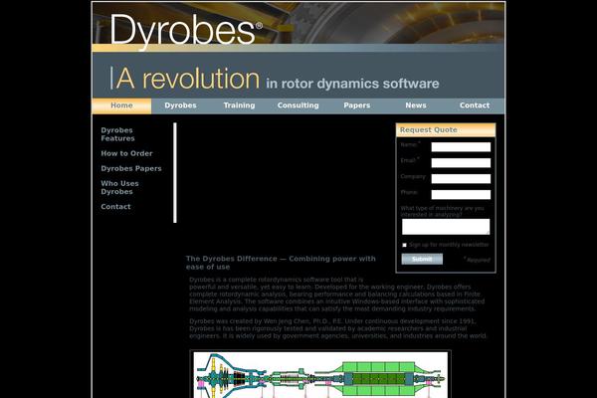Open the News tab
The width and height of the screenshot is (597, 398).
(x=416, y=105)
